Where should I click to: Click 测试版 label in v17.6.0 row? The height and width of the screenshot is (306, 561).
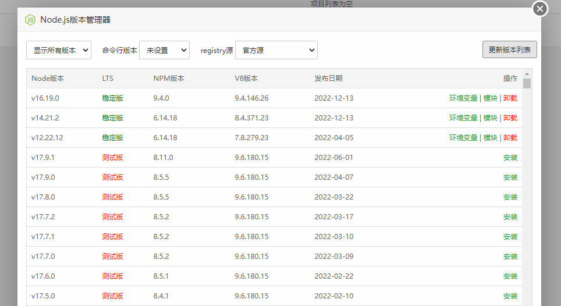pyautogui.click(x=112, y=276)
